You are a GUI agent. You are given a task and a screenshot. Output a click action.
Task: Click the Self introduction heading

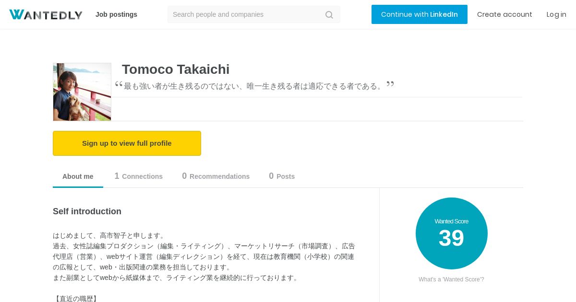tap(87, 211)
